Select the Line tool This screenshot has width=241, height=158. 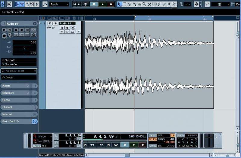tap(164, 4)
